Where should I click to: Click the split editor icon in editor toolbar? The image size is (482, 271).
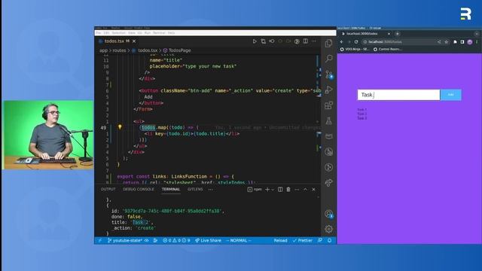coord(305,41)
